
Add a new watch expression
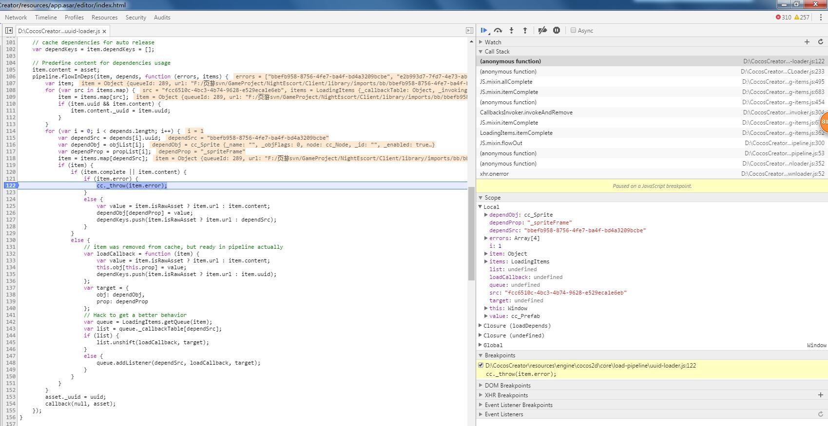807,42
